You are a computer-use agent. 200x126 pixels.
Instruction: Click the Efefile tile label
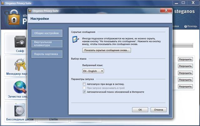pyautogui.click(x=53, y=119)
